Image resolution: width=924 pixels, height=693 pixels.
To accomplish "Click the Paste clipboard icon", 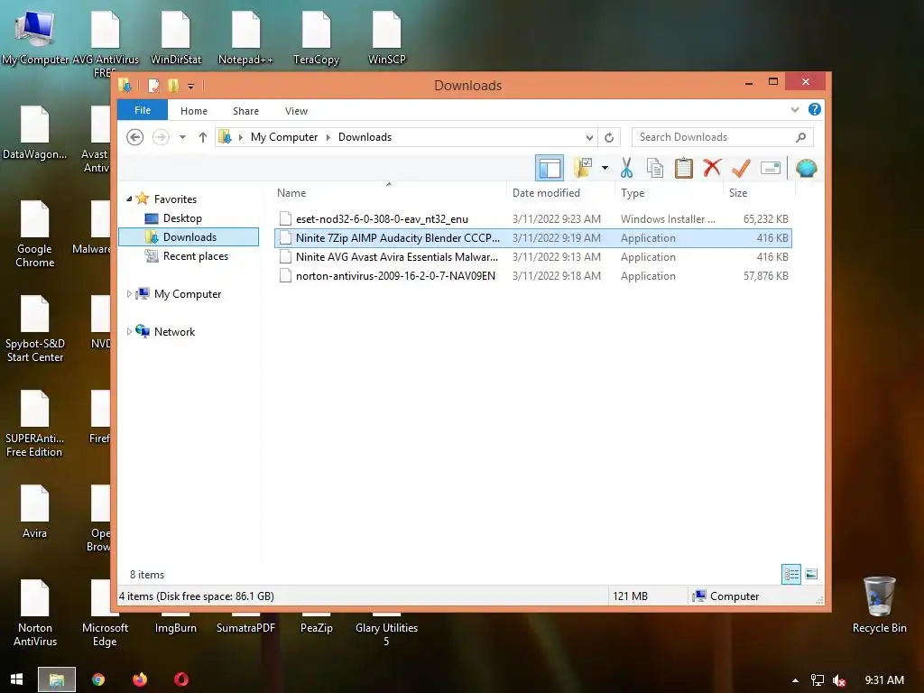I will pyautogui.click(x=684, y=168).
